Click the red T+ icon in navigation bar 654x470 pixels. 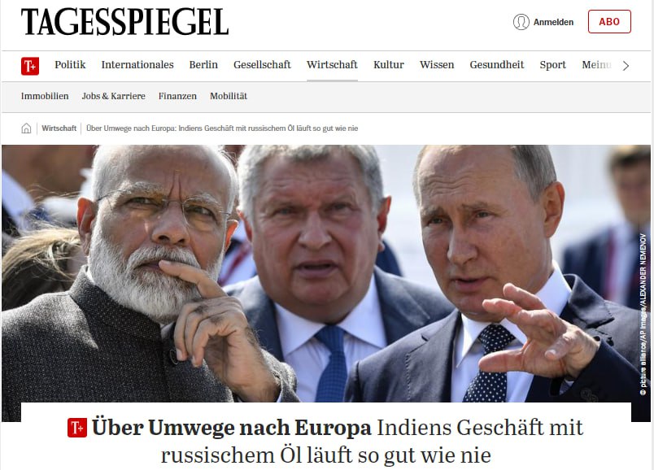point(30,66)
